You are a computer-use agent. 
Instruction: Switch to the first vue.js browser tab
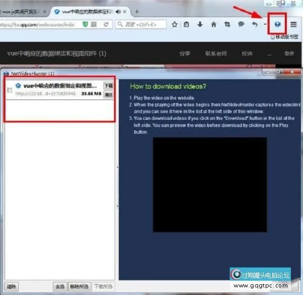(x=23, y=11)
